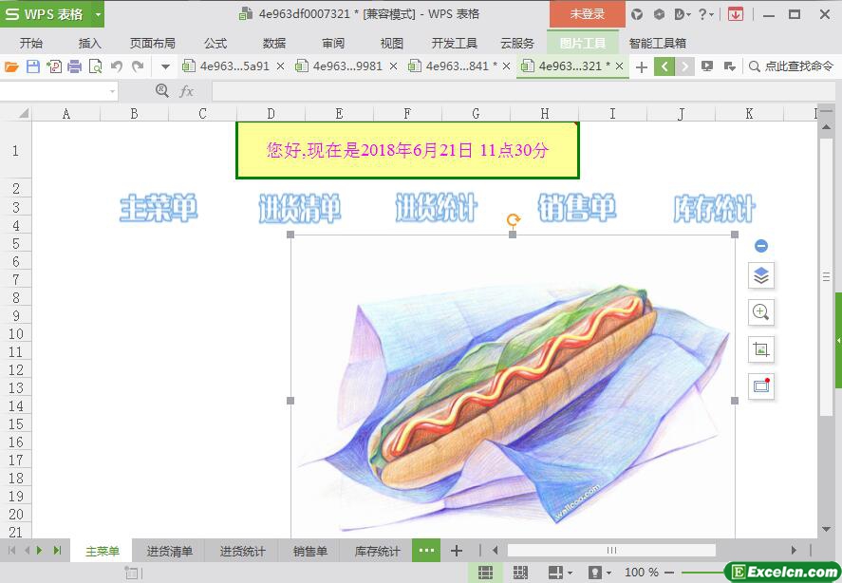Open the 视图 ribbon tab
This screenshot has height=583, width=842.
click(x=391, y=43)
